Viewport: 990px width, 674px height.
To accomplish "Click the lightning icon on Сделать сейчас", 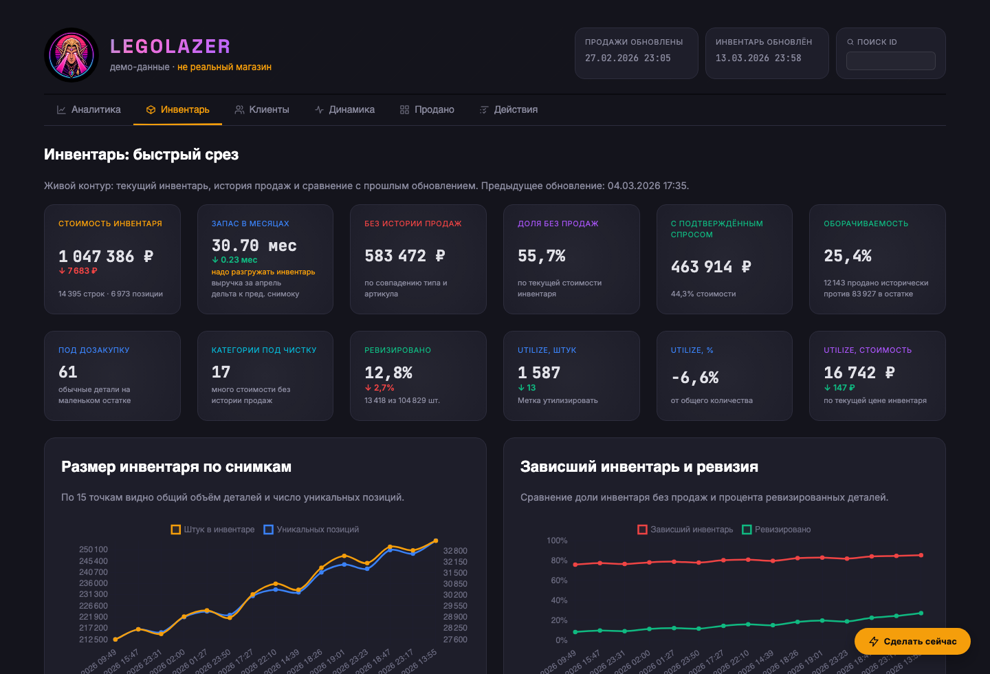I will coord(874,642).
